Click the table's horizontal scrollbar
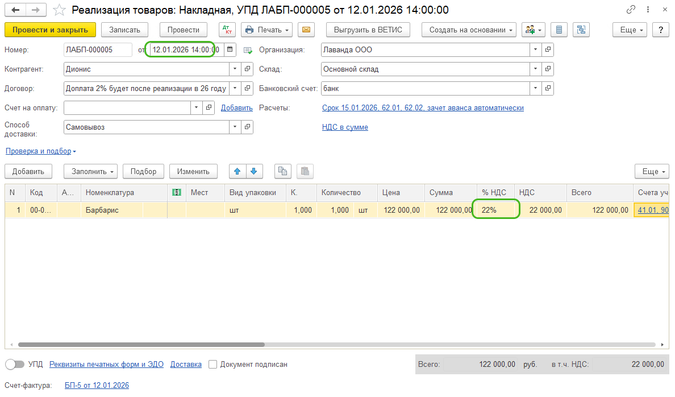Viewport: 675px width, 397px height. click(141, 344)
